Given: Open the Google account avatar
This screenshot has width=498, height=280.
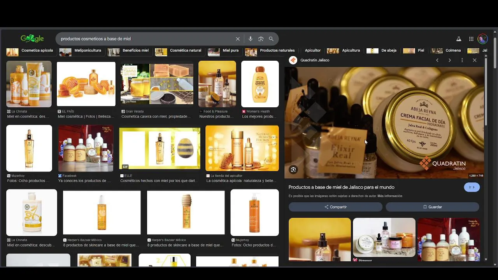Looking at the screenshot, I should click(x=483, y=39).
